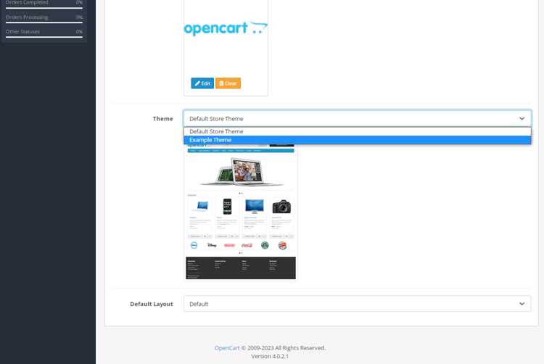Viewport: 544px width, 364px height.
Task: Click the Orders Completed progress bar
Action: click(44, 8)
